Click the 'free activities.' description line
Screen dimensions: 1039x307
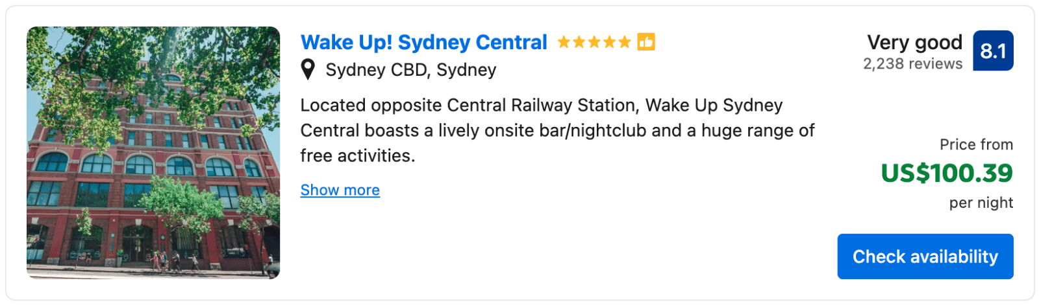[x=357, y=155]
